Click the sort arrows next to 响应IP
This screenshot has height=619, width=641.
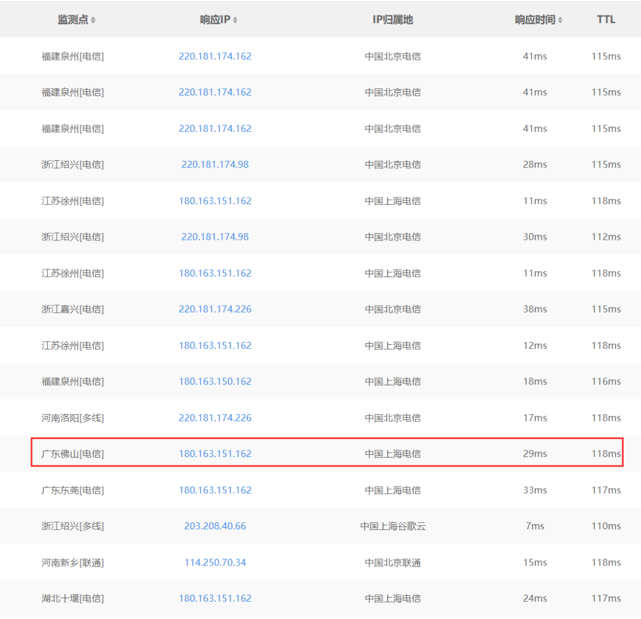point(235,20)
